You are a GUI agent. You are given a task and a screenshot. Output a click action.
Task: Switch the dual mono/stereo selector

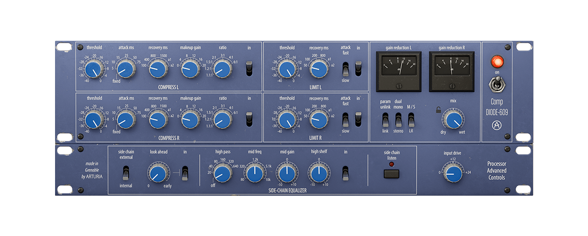point(398,119)
